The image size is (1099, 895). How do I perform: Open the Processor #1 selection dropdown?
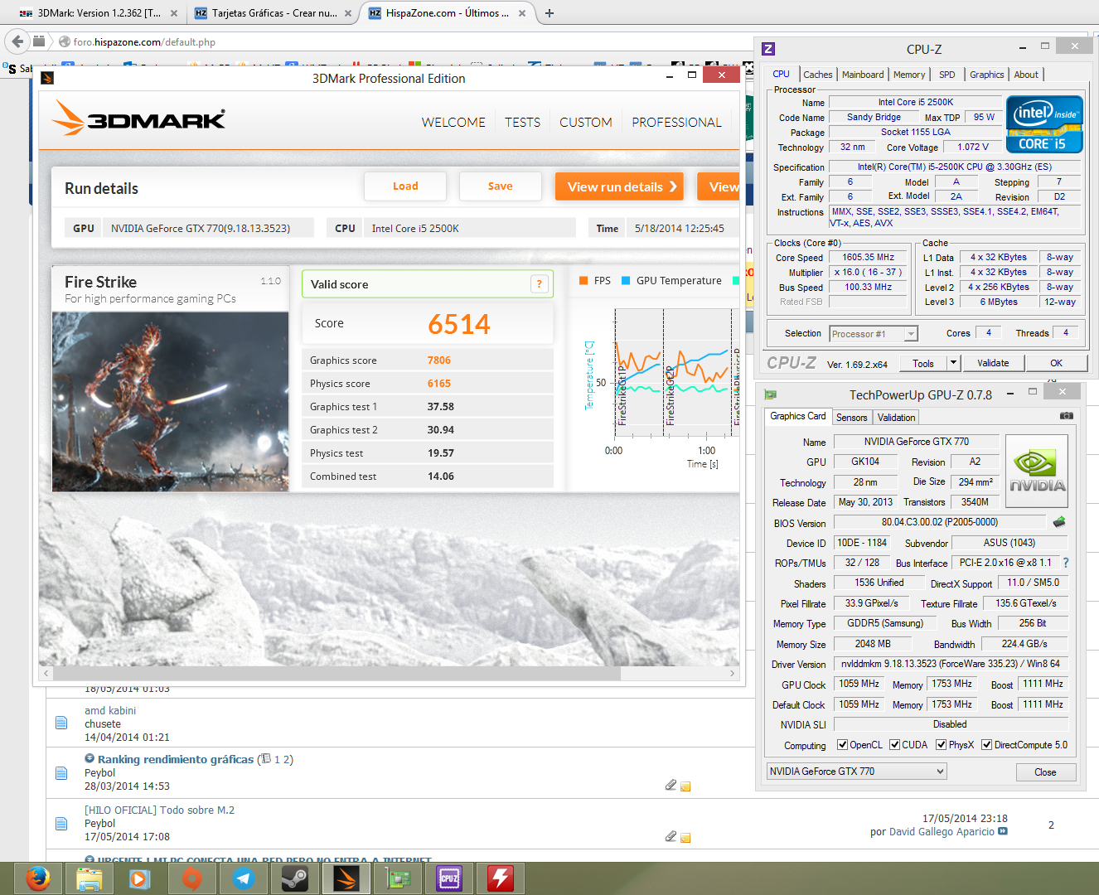coord(911,334)
